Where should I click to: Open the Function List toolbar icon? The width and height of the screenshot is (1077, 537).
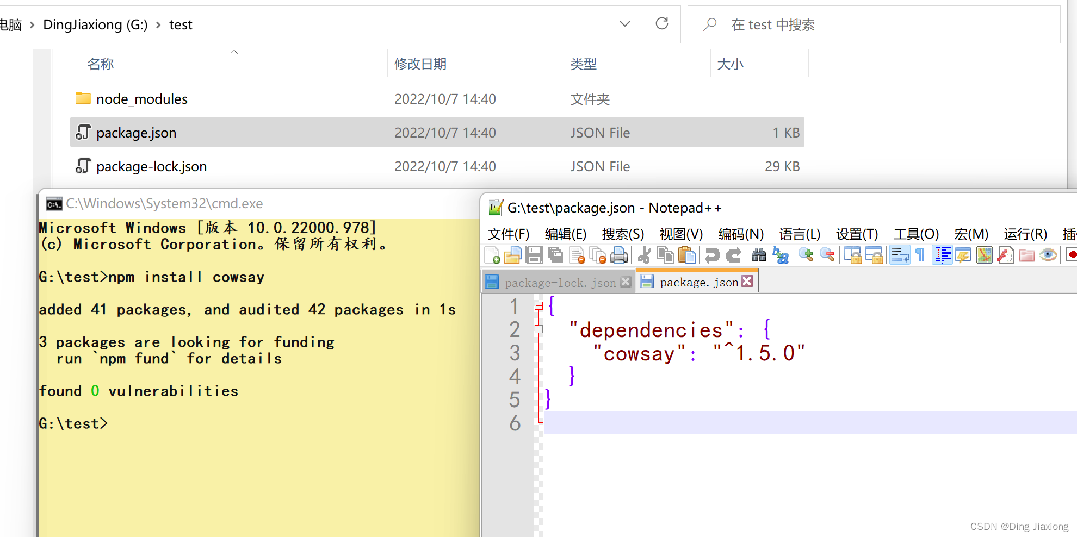1006,255
